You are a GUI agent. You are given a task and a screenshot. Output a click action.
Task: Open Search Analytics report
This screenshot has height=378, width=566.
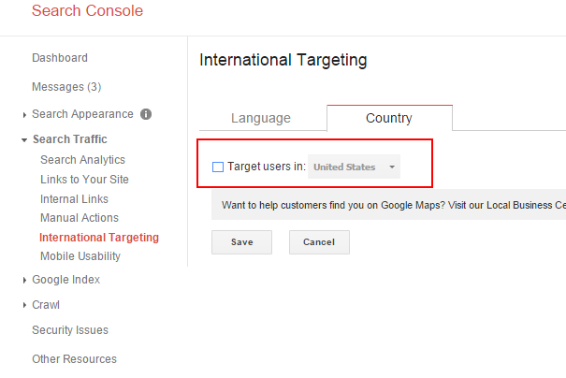click(x=82, y=160)
